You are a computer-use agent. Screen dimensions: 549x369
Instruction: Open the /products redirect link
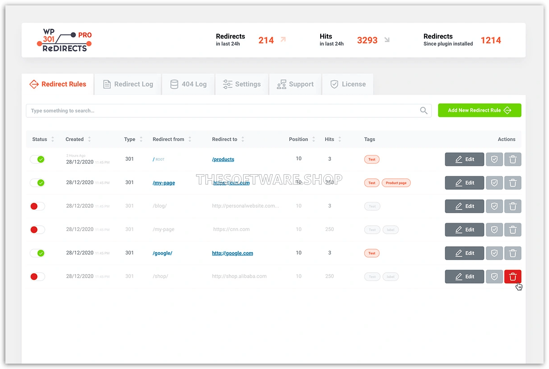223,159
